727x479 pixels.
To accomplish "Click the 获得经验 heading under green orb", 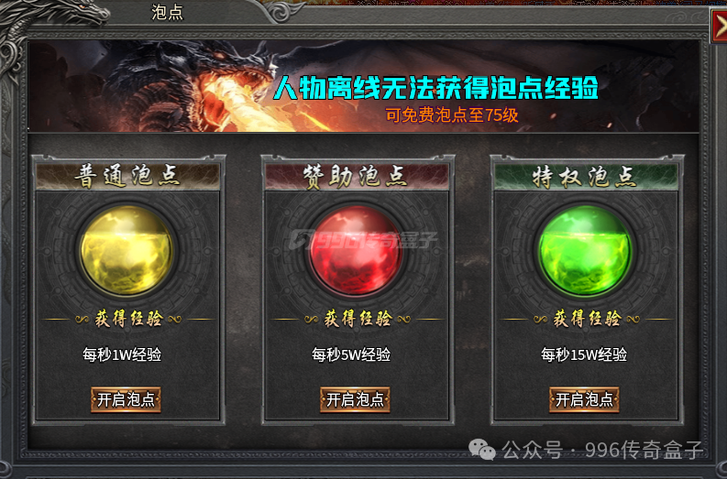I will 587,319.
